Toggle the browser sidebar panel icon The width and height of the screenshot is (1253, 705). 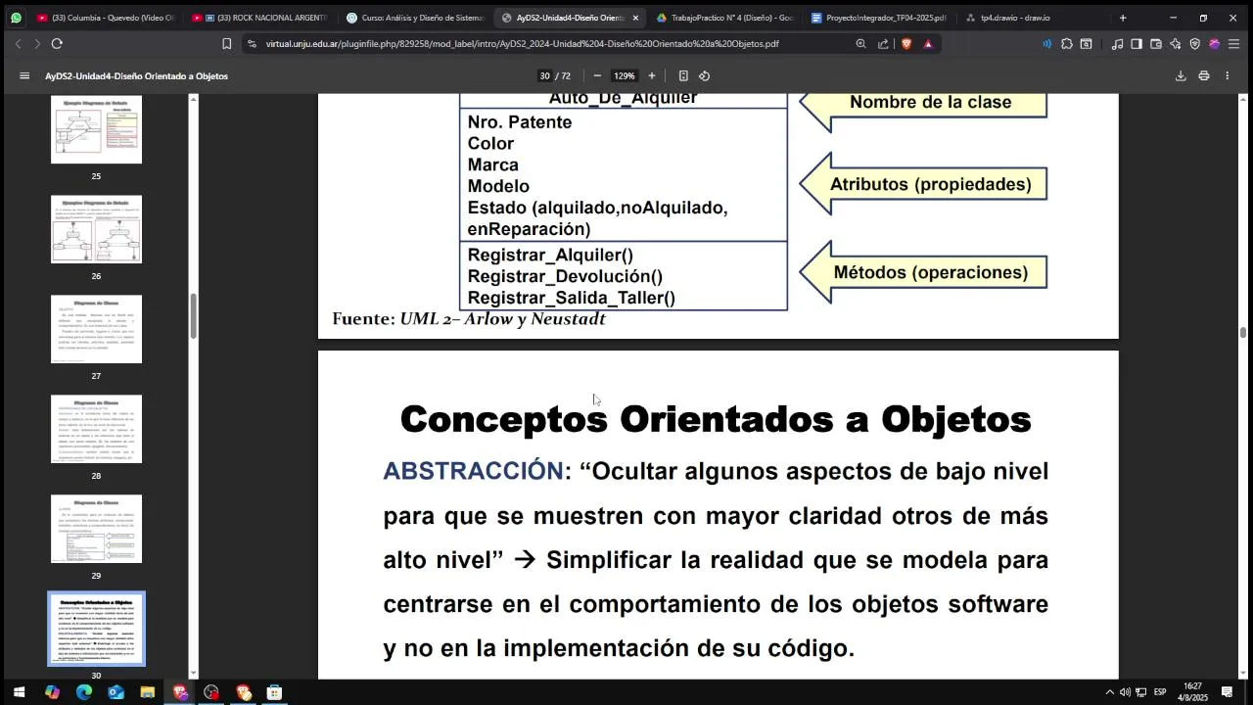tap(1137, 43)
